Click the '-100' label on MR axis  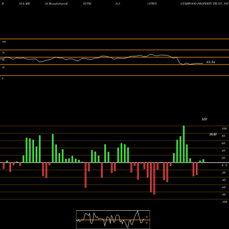pos(224,202)
